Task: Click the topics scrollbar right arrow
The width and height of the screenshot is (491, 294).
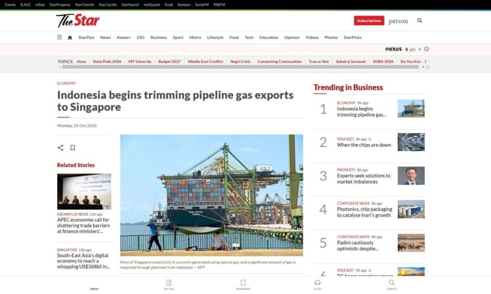Action: pos(423,67)
